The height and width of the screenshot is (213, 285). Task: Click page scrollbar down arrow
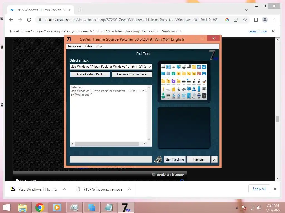pyautogui.click(x=277, y=179)
